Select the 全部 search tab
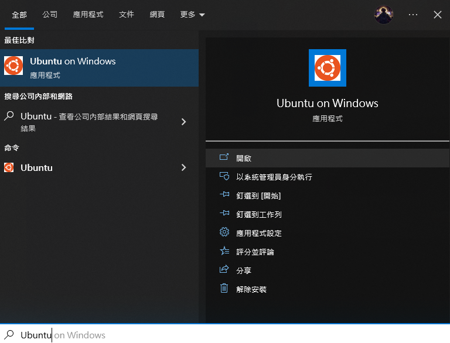The height and width of the screenshot is (343, 450). [19, 15]
